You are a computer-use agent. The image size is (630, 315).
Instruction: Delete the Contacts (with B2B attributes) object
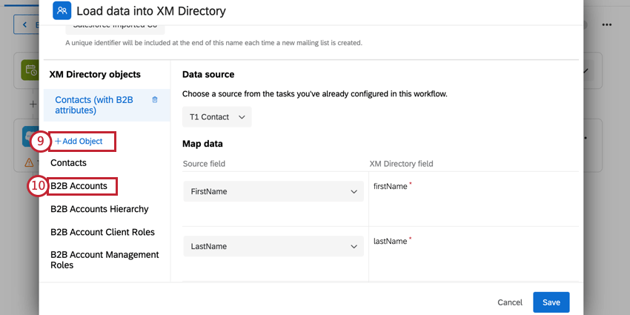pos(155,99)
